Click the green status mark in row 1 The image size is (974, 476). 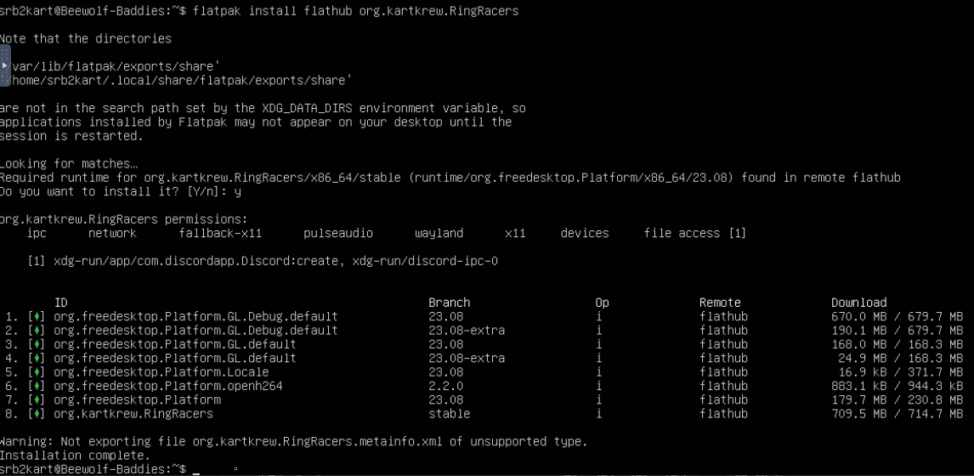click(37, 316)
